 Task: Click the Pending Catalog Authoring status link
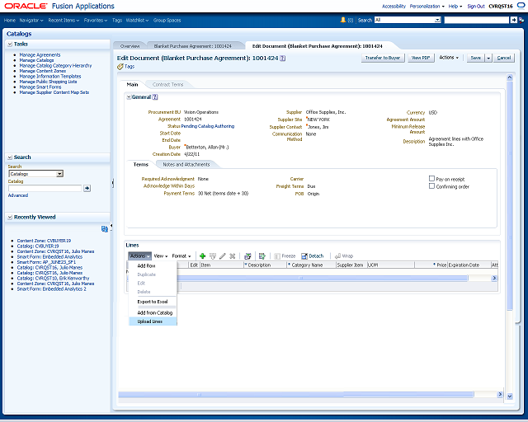pos(208,126)
